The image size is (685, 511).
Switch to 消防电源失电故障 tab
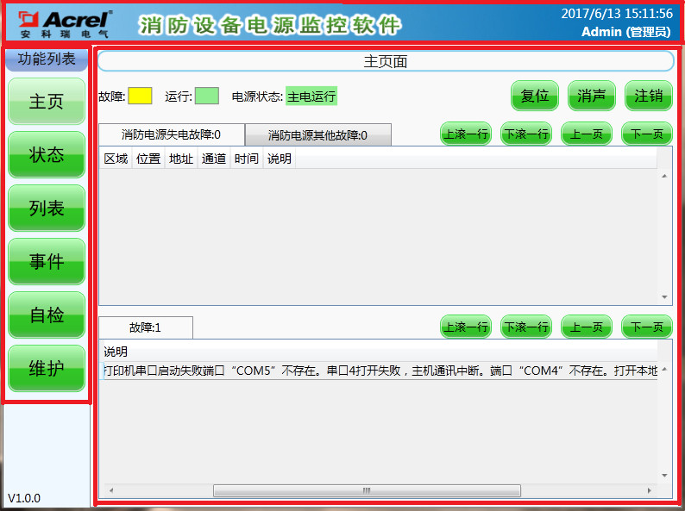171,134
